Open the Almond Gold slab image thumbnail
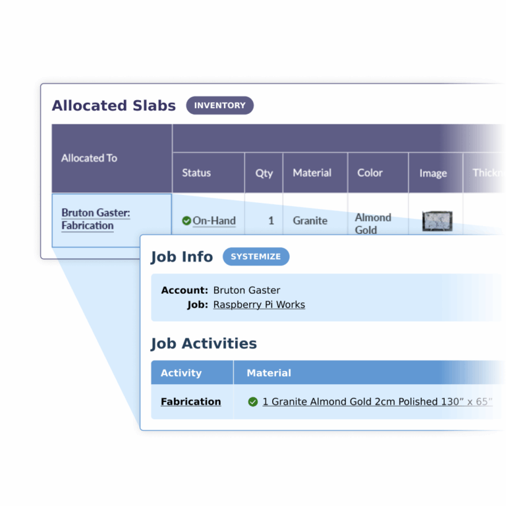Screen dimensions: 506x506 (437, 221)
